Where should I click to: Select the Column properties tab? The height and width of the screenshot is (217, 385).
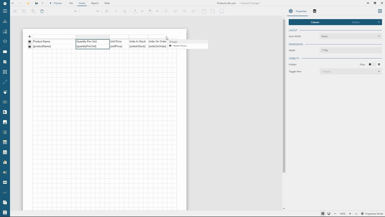pyautogui.click(x=315, y=22)
